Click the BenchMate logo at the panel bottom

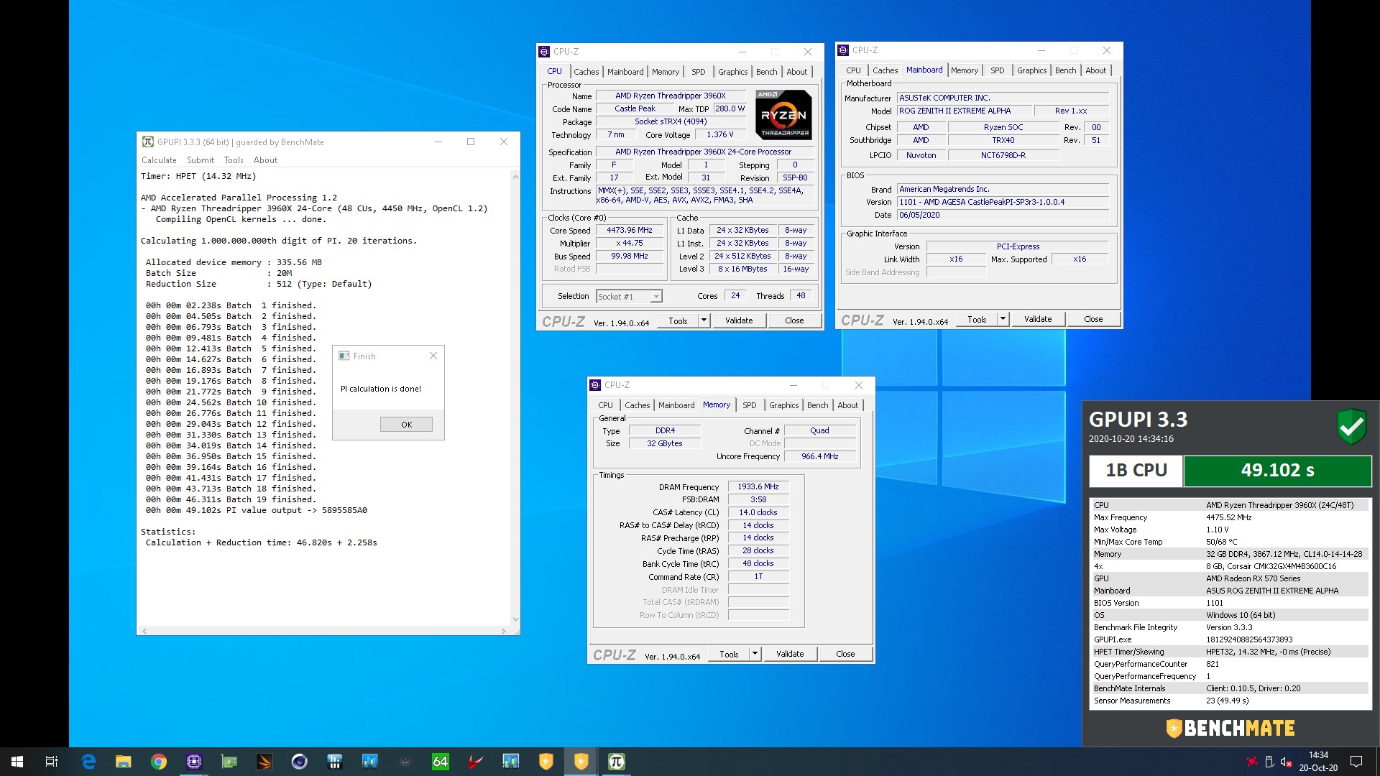coord(1230,728)
